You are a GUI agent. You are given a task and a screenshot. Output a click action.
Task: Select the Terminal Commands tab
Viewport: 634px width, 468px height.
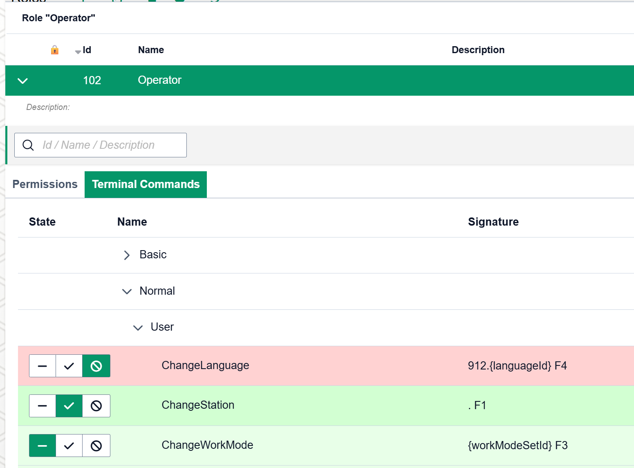coord(146,184)
